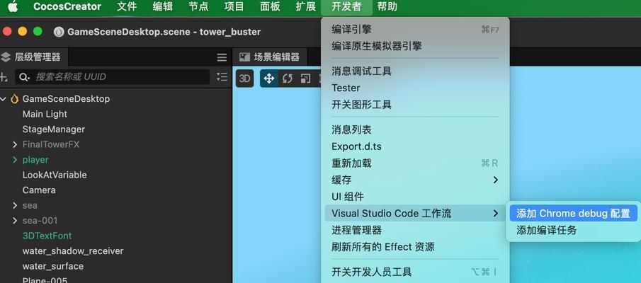Select the move transform tool
Screen dimensions: 641x283
269,79
